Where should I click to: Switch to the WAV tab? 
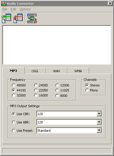pyautogui.click(x=57, y=71)
